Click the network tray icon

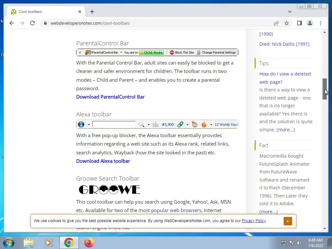pyautogui.click(x=283, y=243)
